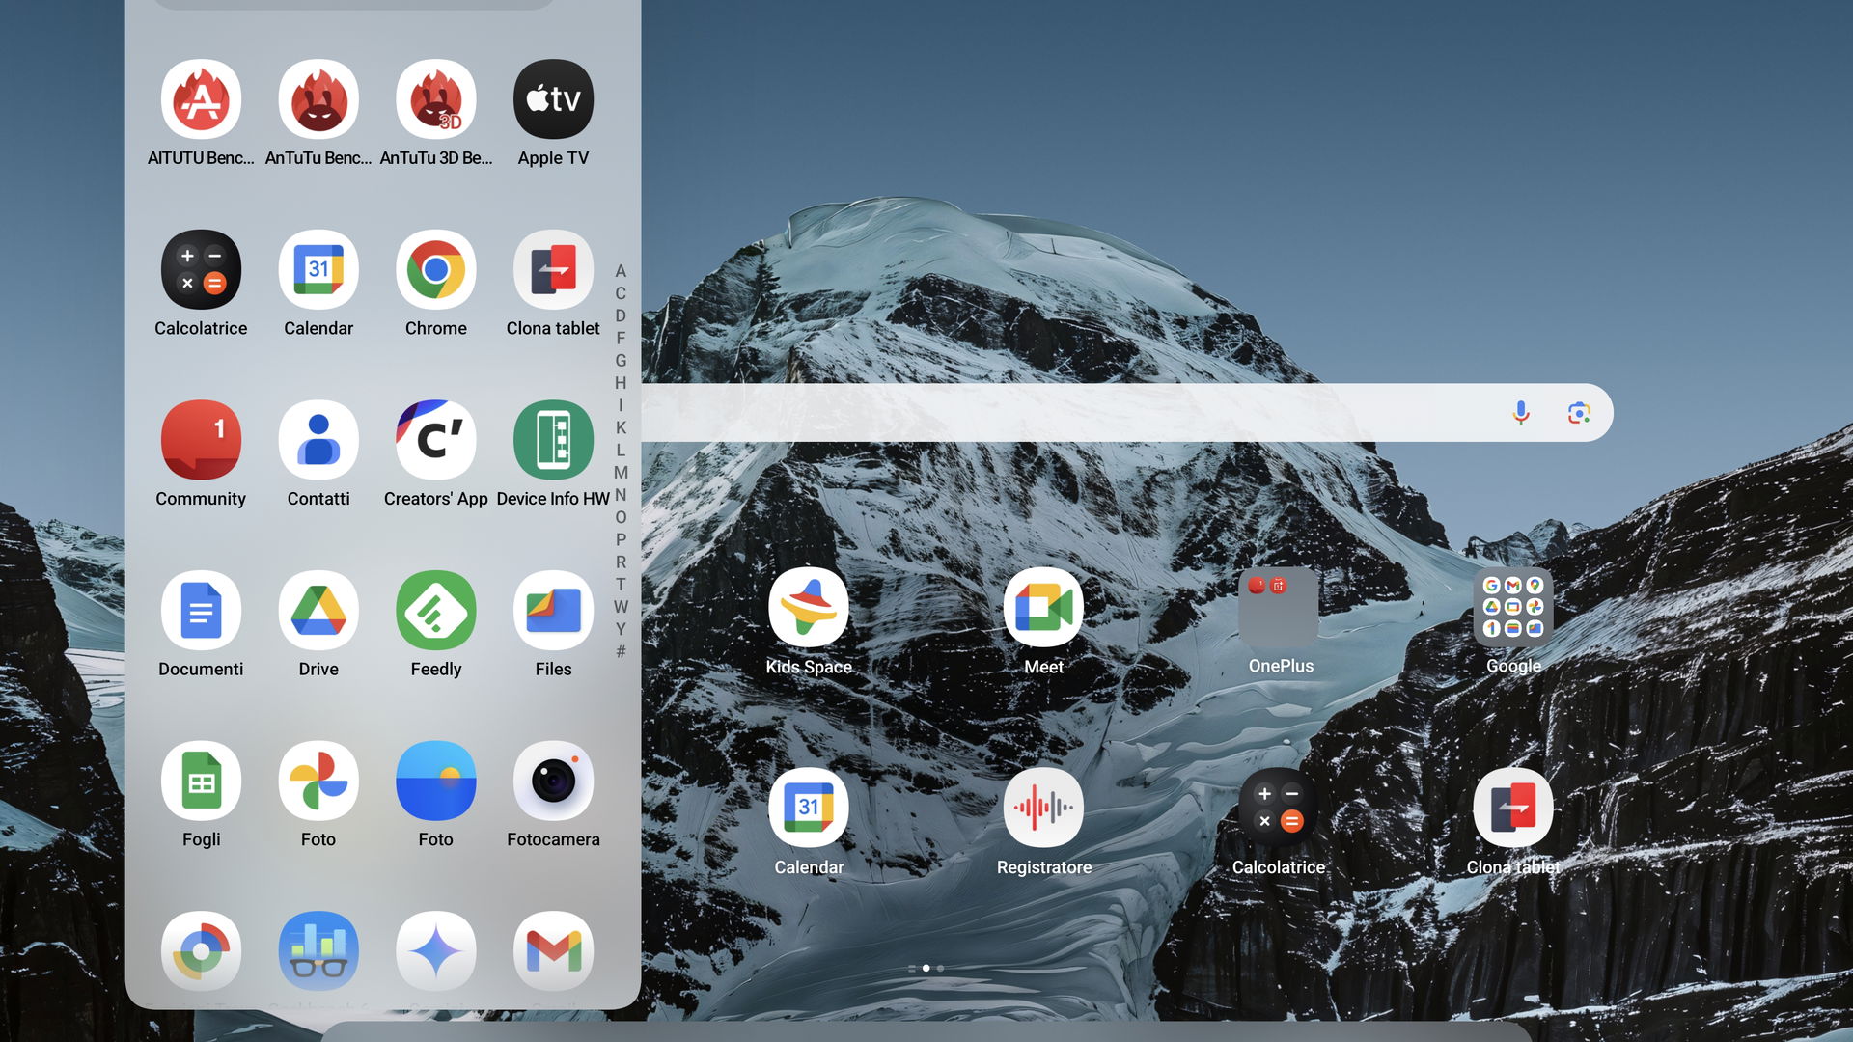1853x1042 pixels.
Task: Tap the voice search microphone
Action: (x=1521, y=413)
